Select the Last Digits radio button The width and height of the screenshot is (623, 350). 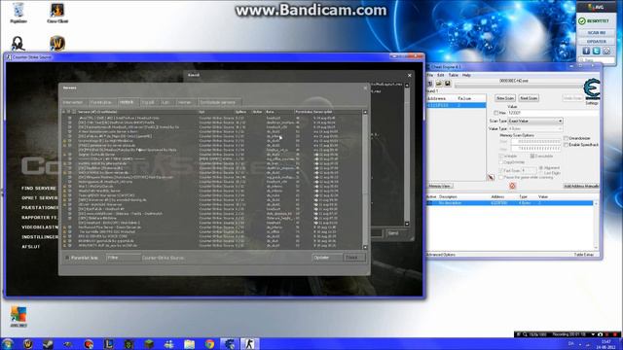point(541,173)
